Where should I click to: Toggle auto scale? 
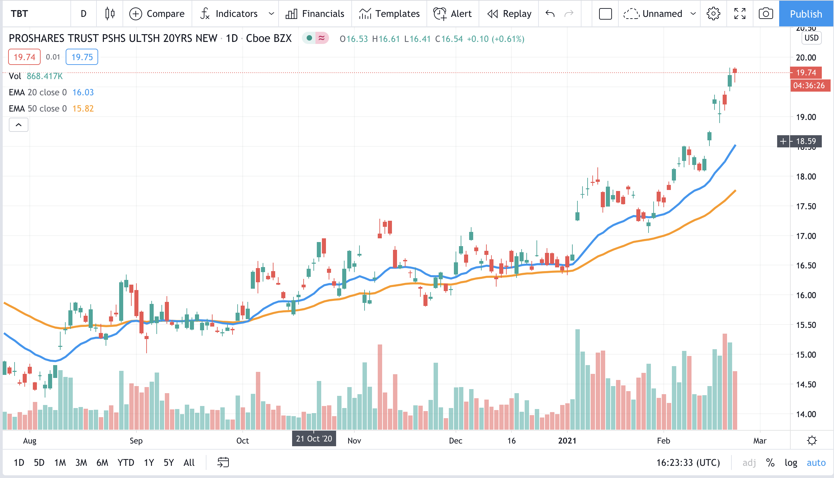pyautogui.click(x=816, y=462)
